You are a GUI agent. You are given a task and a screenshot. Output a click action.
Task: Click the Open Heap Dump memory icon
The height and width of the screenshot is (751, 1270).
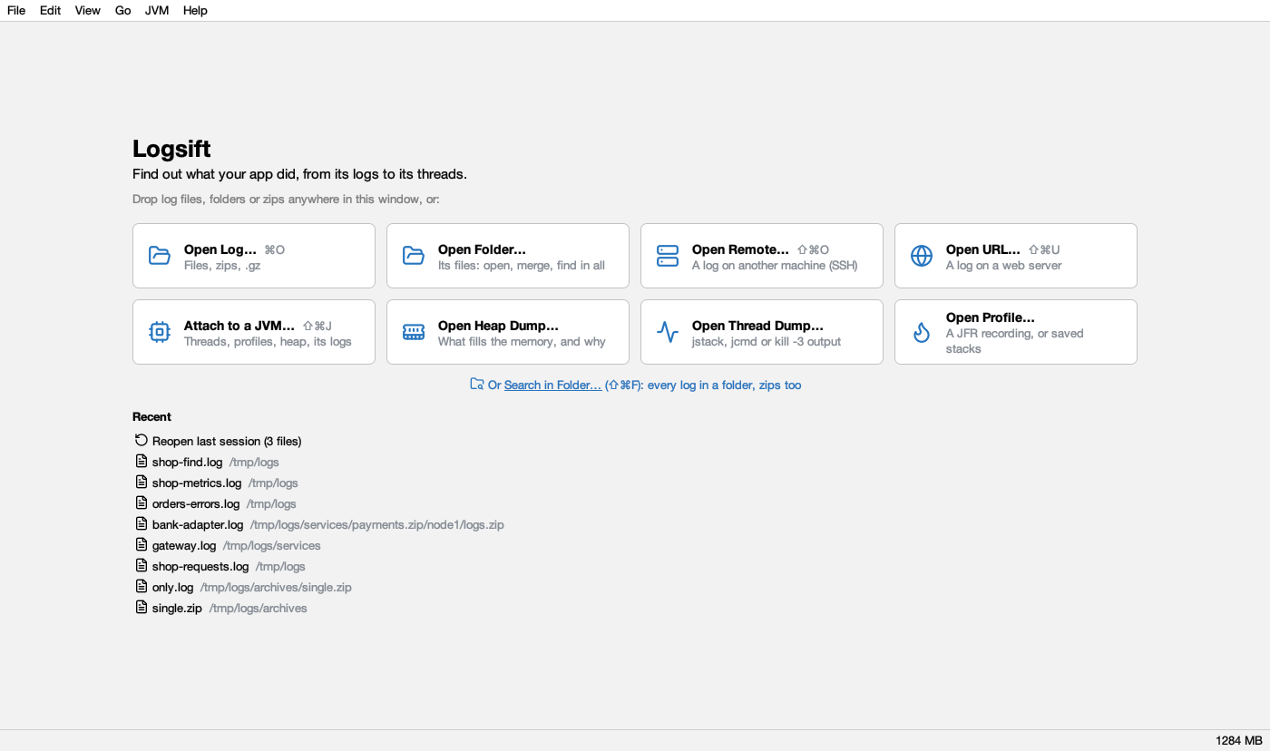click(x=414, y=332)
